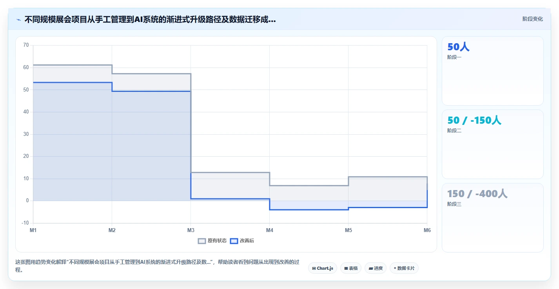This screenshot has height=289, width=559.
Task: Click the lightning icon beside the chart title
Action: click(18, 19)
